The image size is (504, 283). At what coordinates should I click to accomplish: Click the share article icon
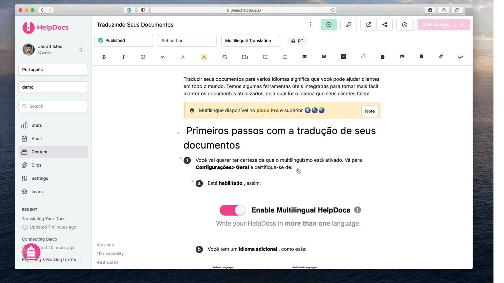click(x=385, y=24)
